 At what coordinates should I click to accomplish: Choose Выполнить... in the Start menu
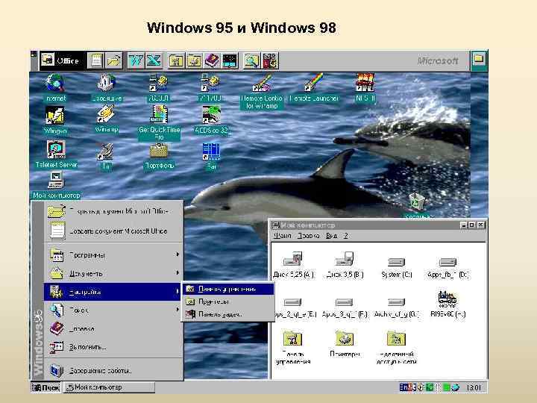pos(113,347)
